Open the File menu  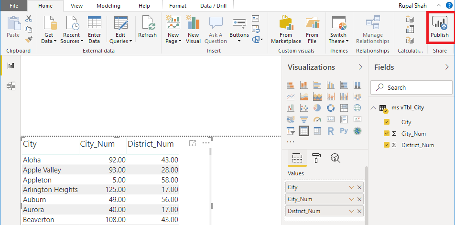point(14,6)
